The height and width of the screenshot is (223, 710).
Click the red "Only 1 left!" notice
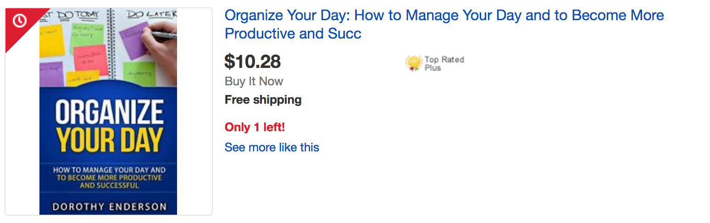point(255,127)
